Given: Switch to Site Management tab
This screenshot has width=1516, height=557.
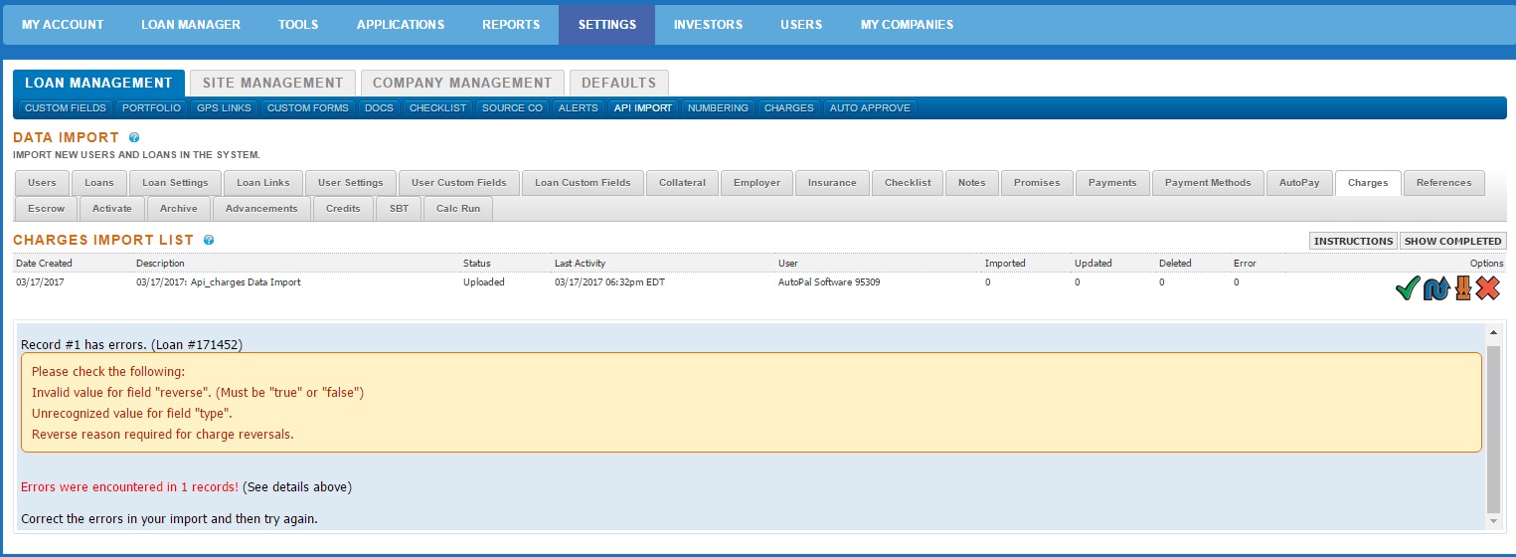Looking at the screenshot, I should (272, 83).
